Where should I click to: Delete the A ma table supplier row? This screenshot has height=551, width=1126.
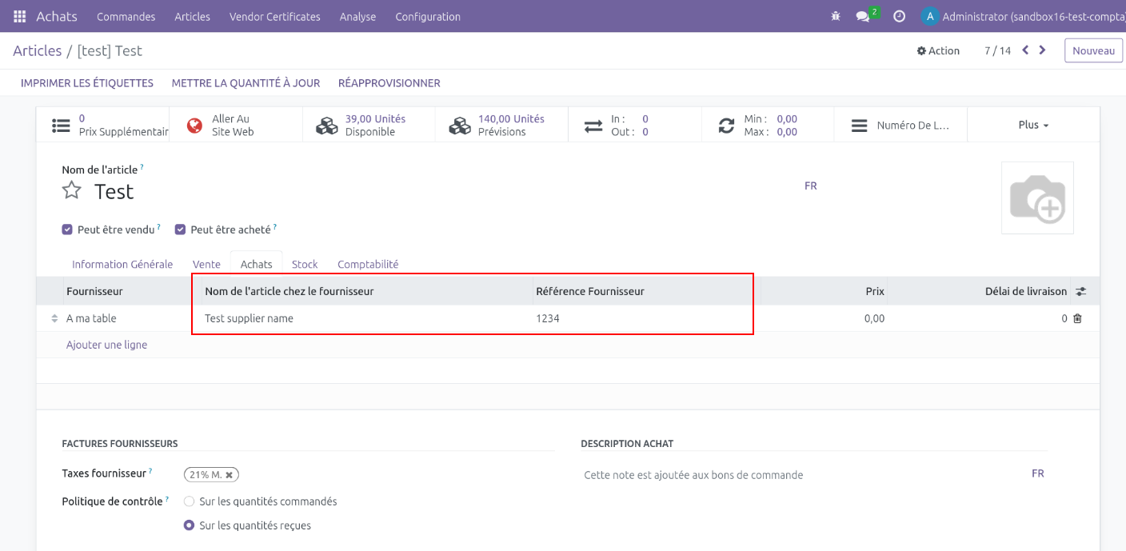(1077, 318)
